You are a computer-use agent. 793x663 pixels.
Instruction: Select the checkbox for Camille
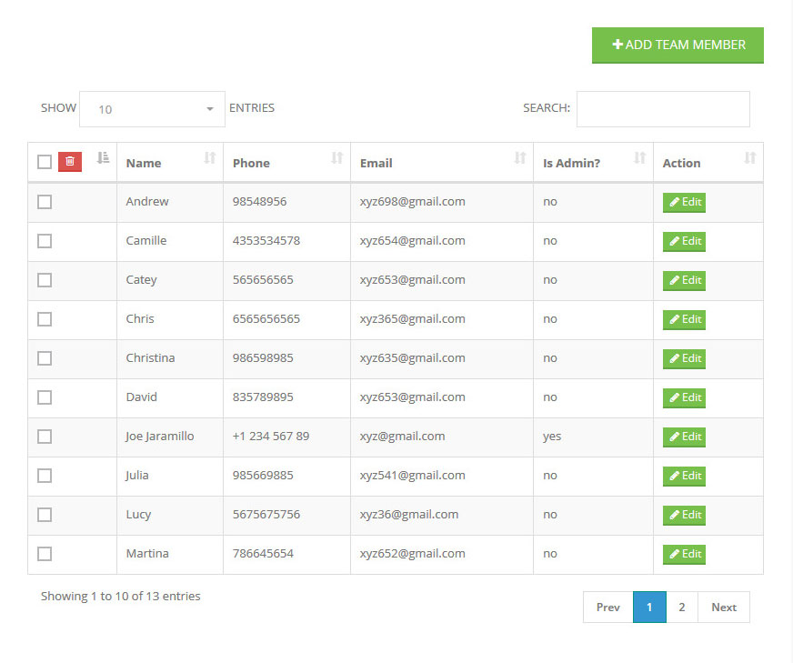click(x=45, y=241)
